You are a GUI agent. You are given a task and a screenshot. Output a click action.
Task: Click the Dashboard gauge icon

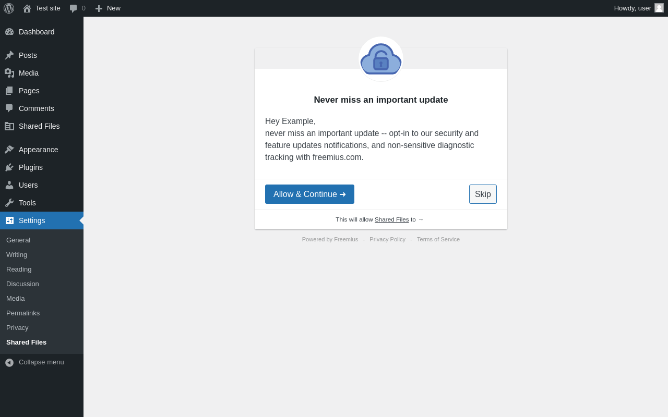tap(9, 32)
